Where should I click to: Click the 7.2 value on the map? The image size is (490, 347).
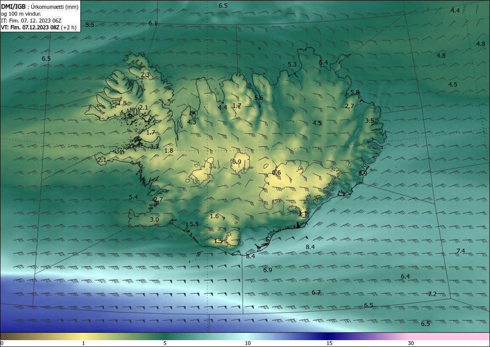(x=432, y=294)
